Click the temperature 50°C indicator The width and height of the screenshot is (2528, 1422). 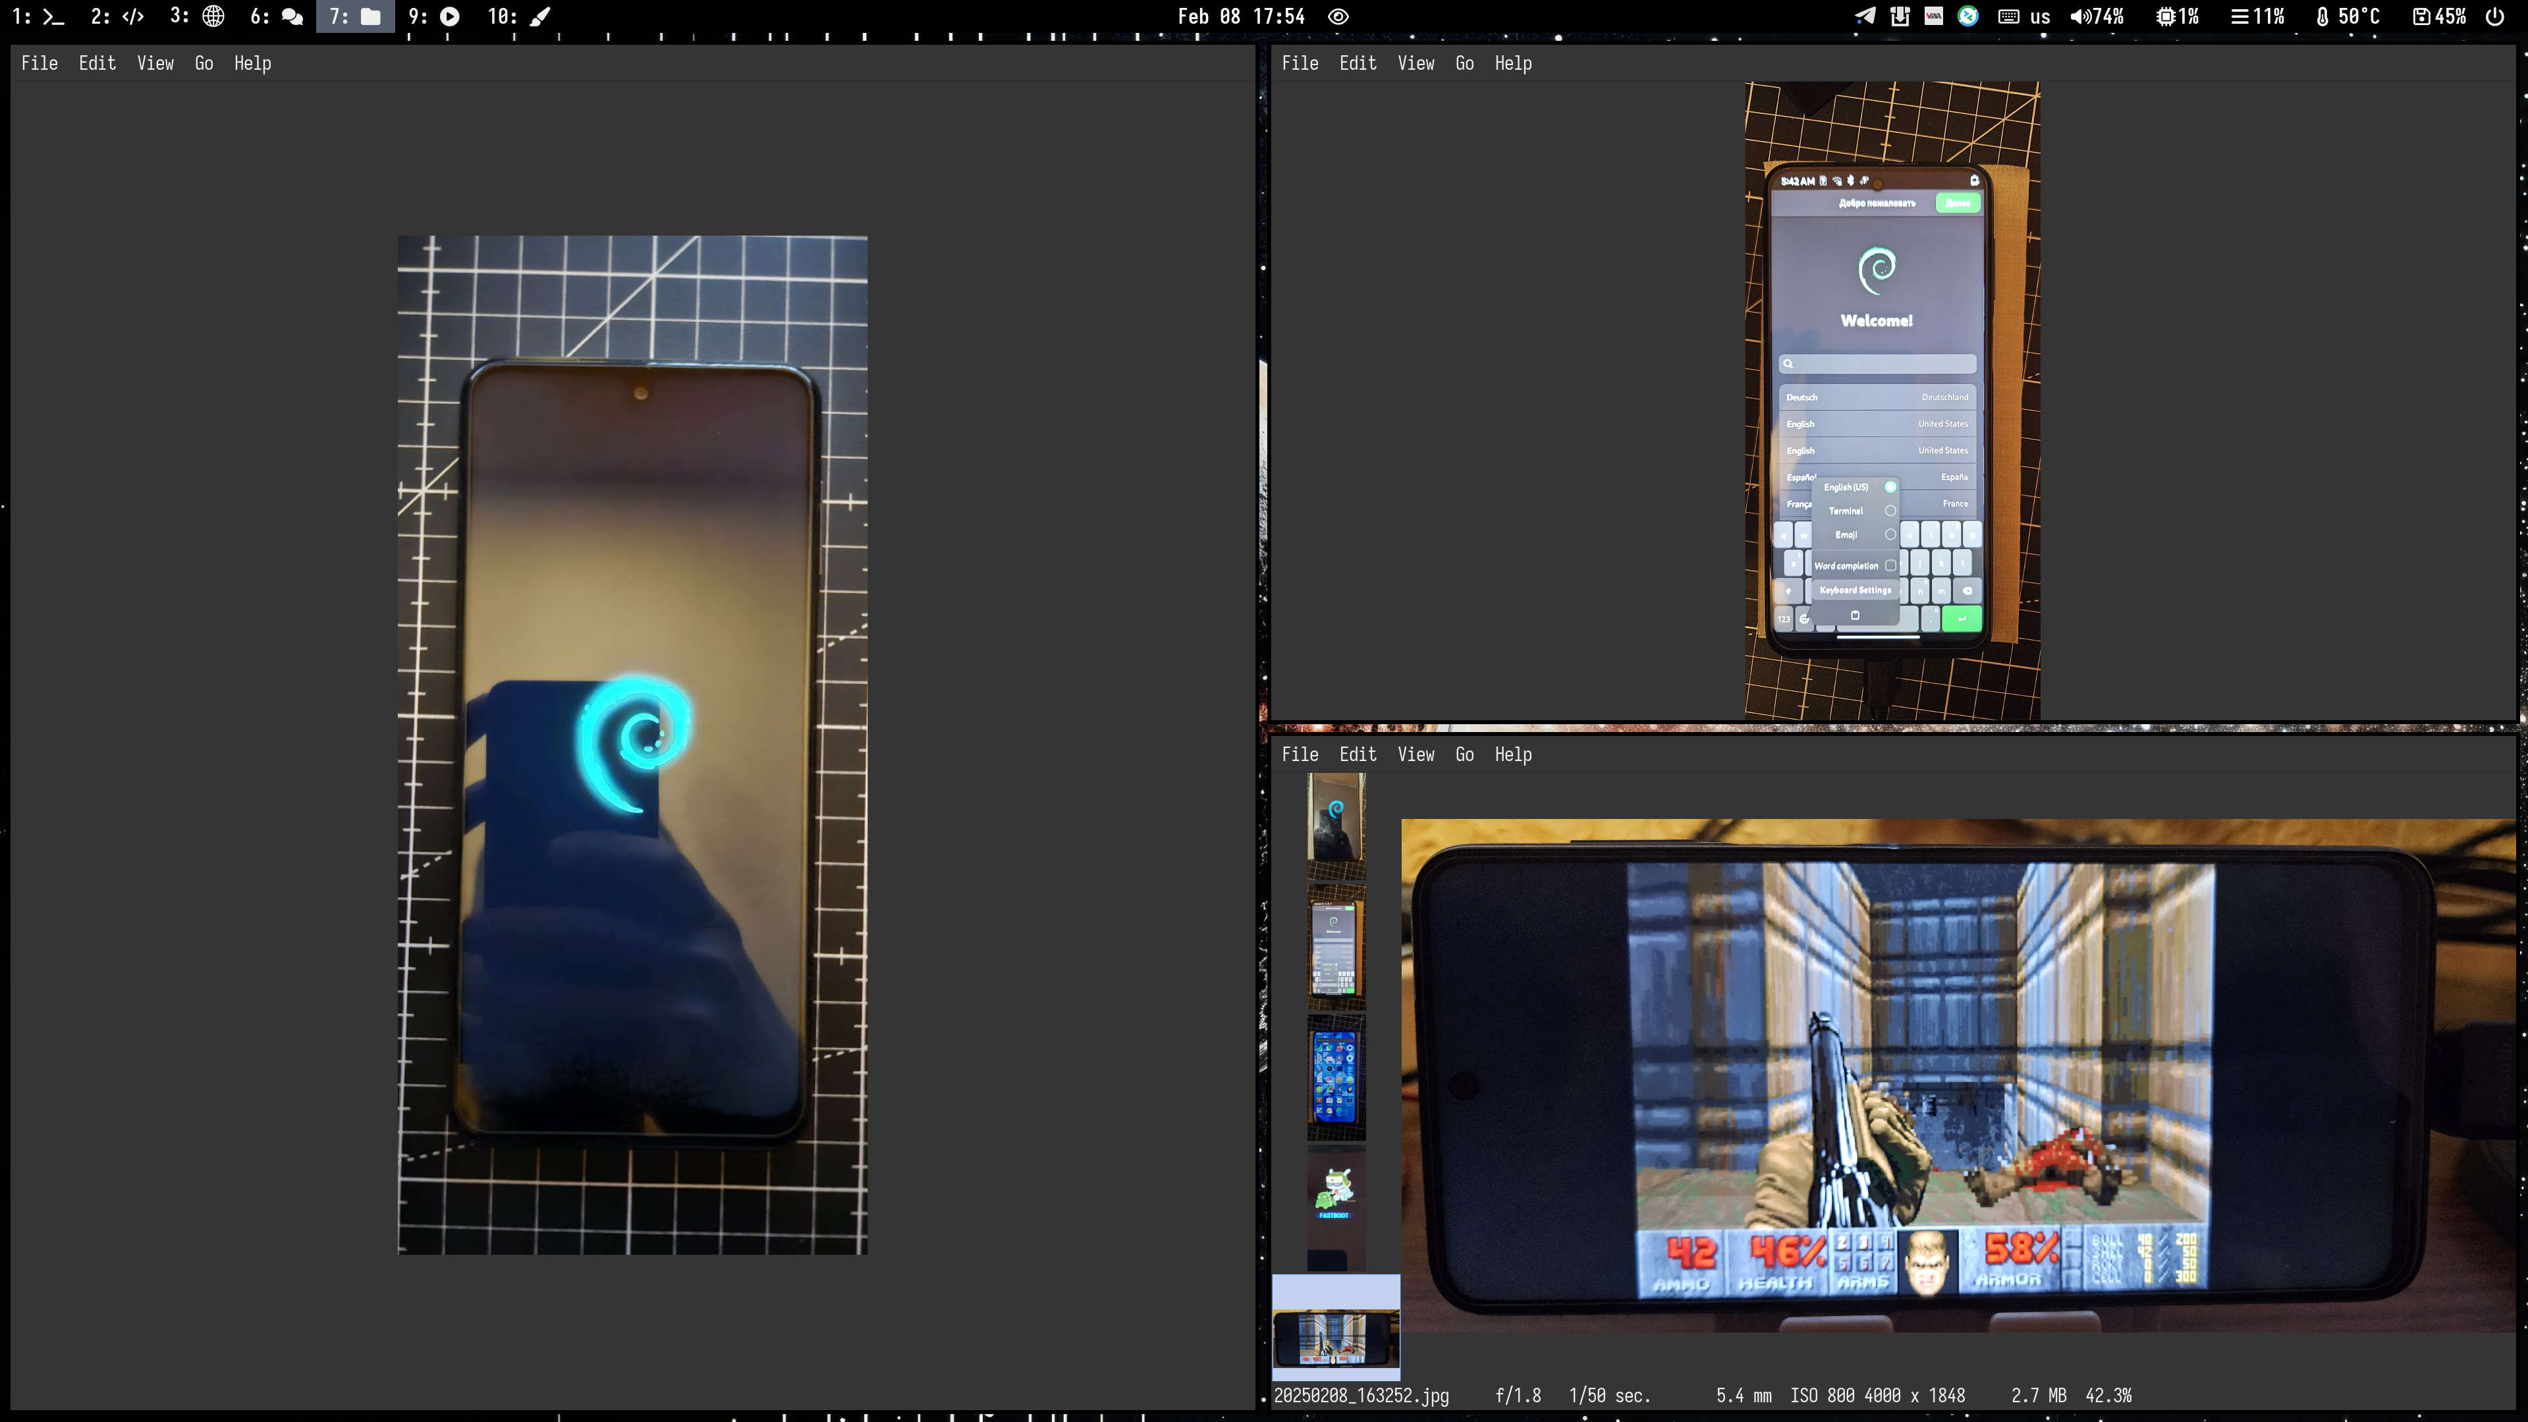[2348, 16]
